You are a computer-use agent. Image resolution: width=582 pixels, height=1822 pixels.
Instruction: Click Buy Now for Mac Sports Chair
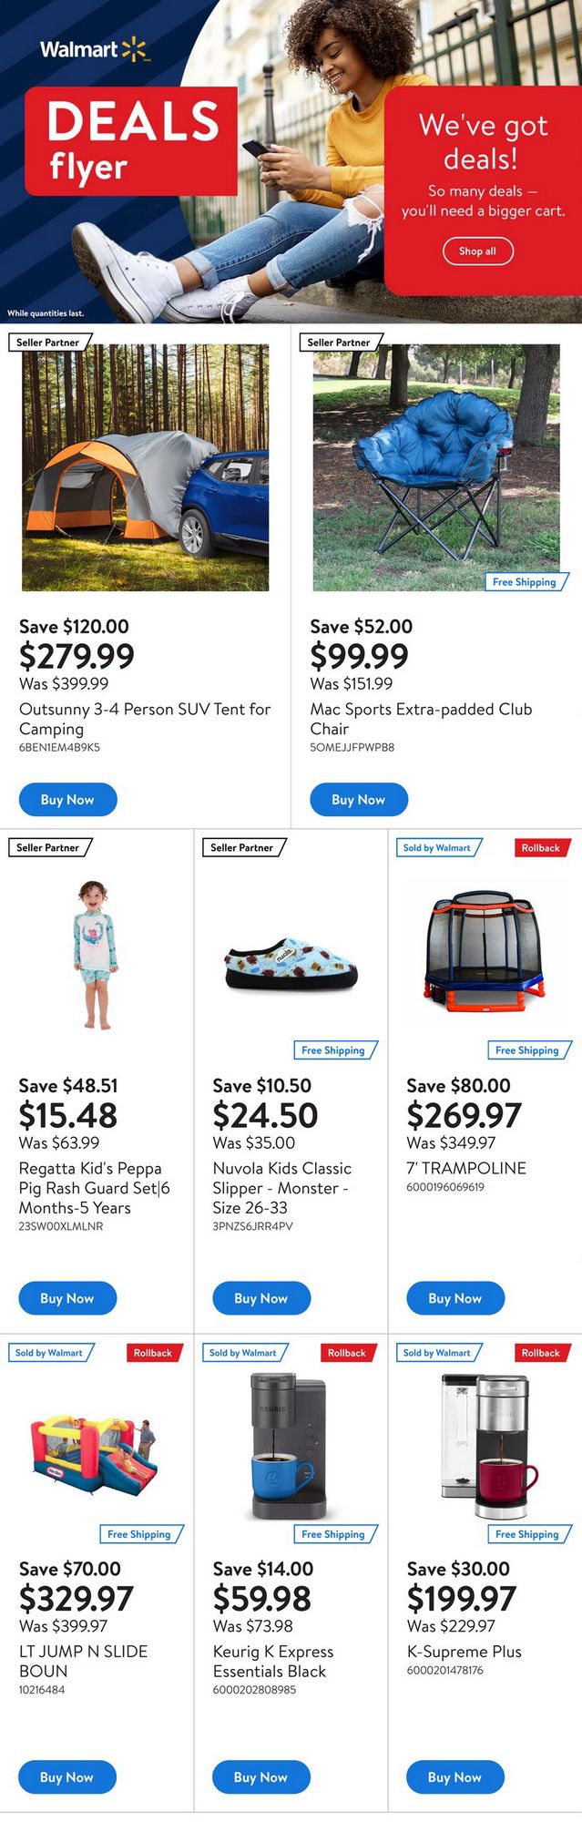359,800
